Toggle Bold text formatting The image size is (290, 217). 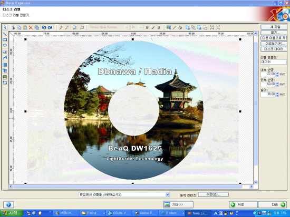click(147, 28)
